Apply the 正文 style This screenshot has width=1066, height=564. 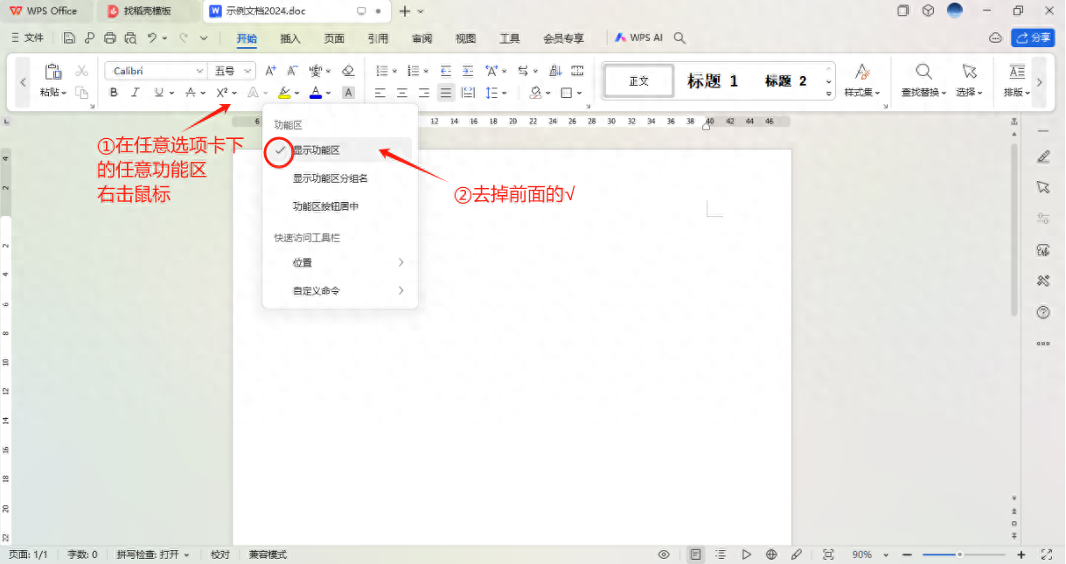click(639, 80)
